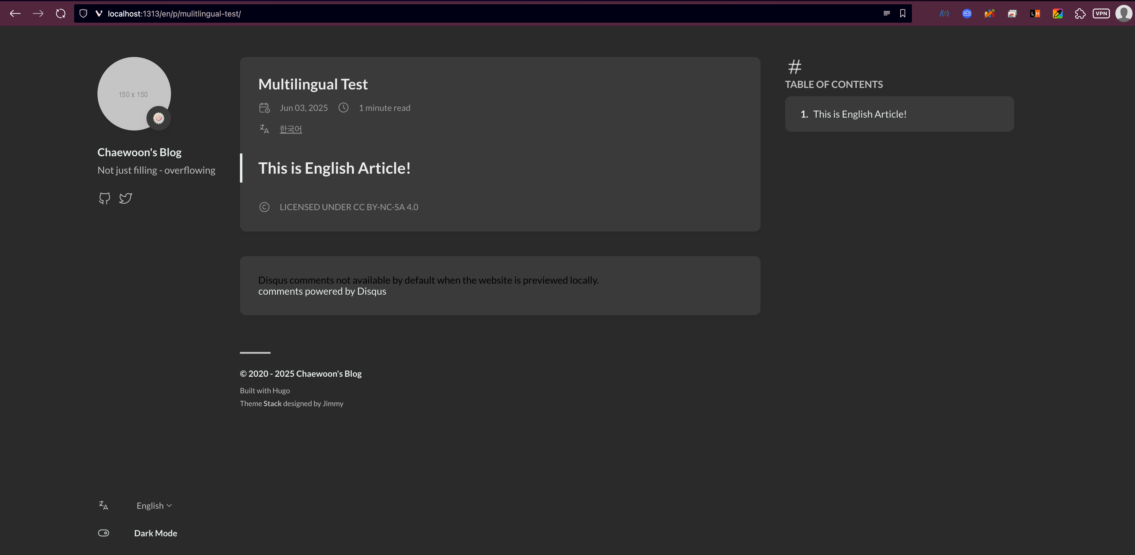Click the copyright icon beside license text
This screenshot has width=1135, height=555.
(x=264, y=206)
